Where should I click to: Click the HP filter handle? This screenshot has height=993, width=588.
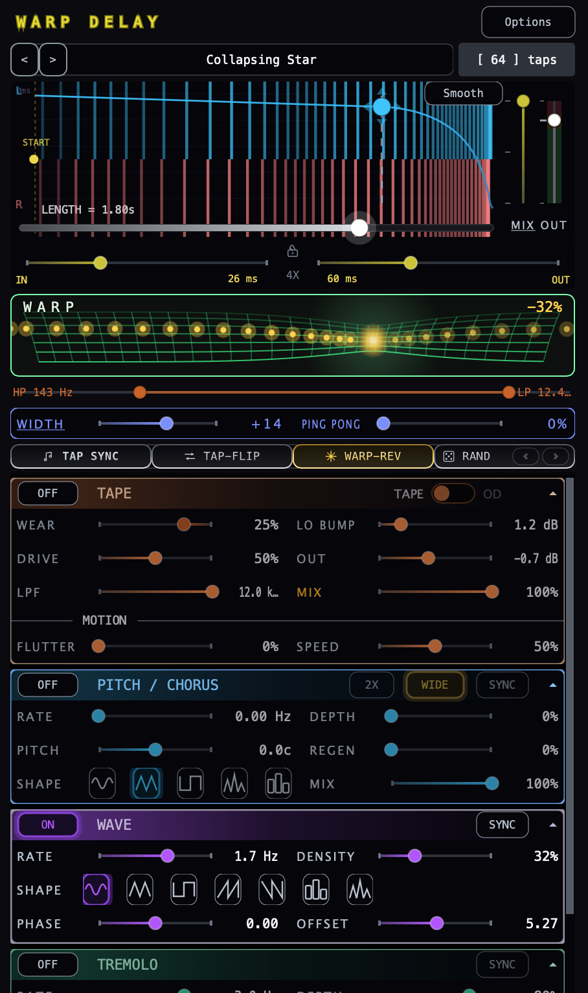(x=140, y=392)
